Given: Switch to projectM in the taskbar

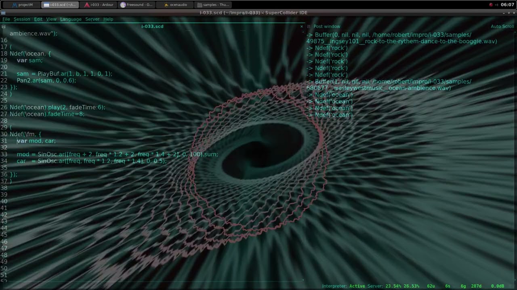Looking at the screenshot, I should (23, 5).
